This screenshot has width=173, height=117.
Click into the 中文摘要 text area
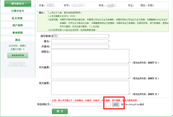pos(90,72)
